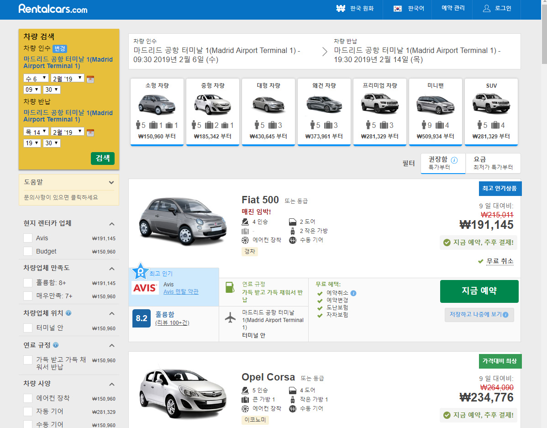Check the 수동 기어 filter
This screenshot has height=428, width=547.
(x=28, y=424)
